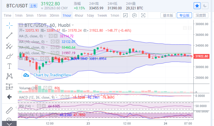Expand BTC/USDT, 60, Huobi title dropdown
The height and width of the screenshot is (126, 214).
click(73, 25)
